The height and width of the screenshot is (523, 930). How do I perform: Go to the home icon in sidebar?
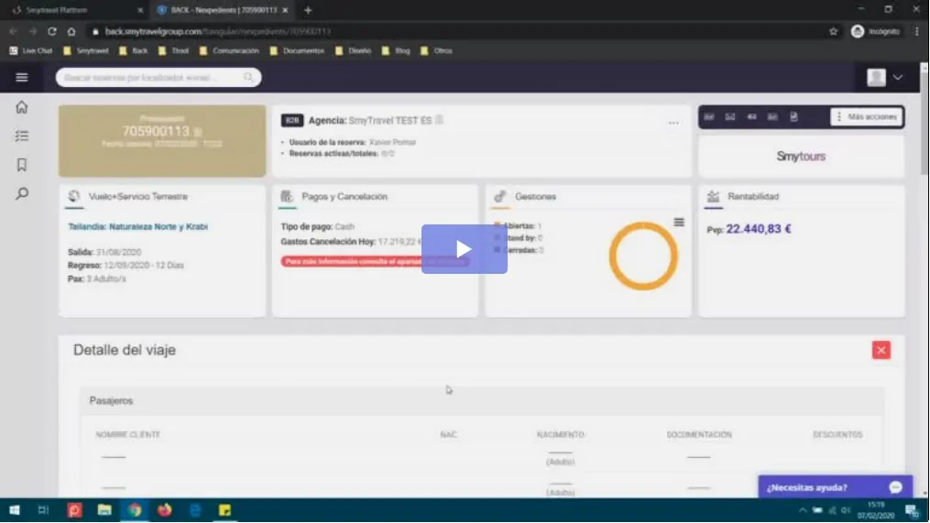[22, 107]
